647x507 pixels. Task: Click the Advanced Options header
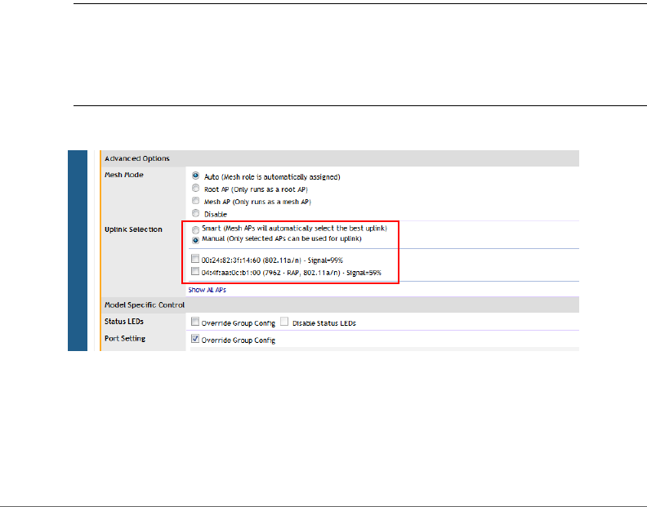coord(340,158)
